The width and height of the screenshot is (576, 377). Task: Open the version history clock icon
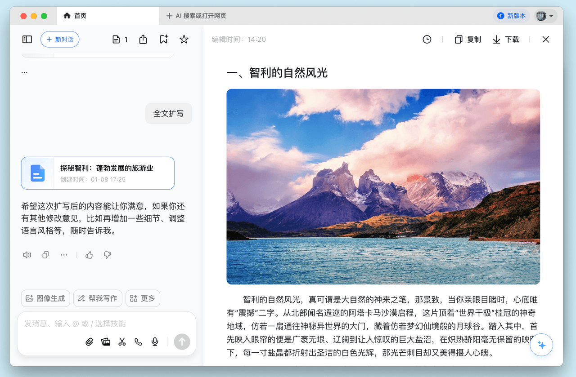427,40
